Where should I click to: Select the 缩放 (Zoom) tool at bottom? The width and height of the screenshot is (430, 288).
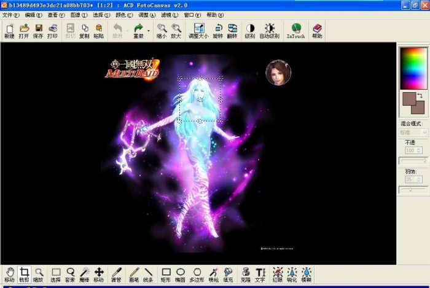tap(38, 275)
